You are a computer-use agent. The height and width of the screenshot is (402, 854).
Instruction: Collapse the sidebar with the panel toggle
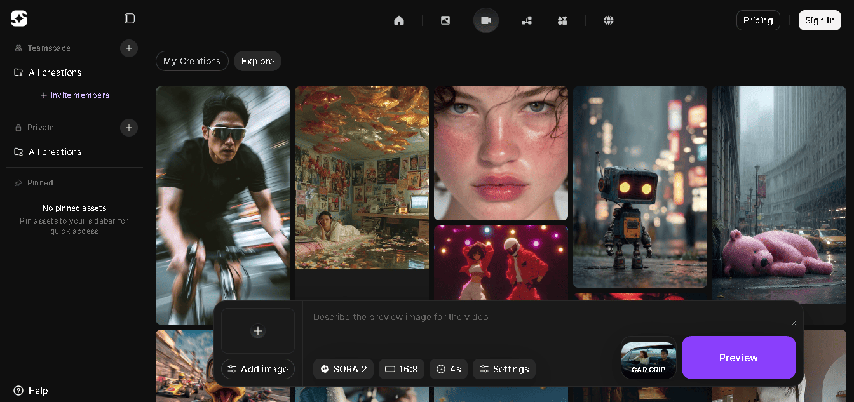pyautogui.click(x=130, y=18)
